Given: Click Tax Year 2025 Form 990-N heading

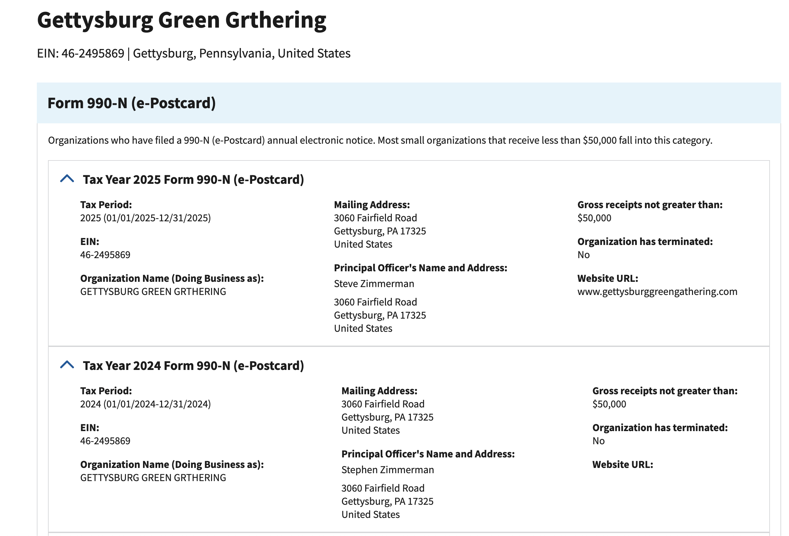Looking at the screenshot, I should click(193, 179).
